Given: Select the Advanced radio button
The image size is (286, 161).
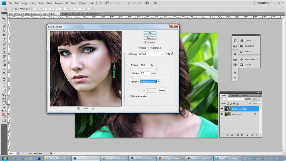Looking at the screenshot, I should (149, 48).
